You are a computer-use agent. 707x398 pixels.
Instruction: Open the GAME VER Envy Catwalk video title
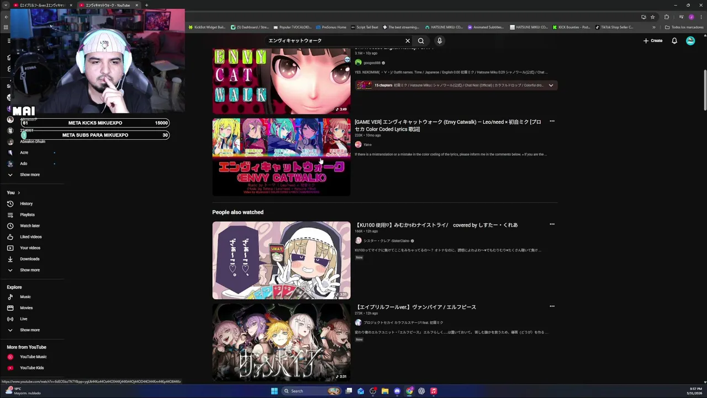point(448,125)
